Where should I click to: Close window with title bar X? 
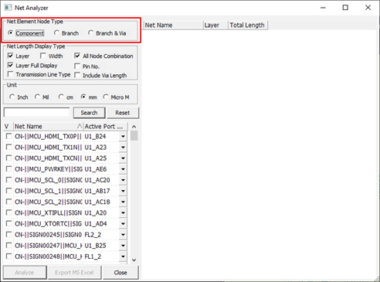(368, 8)
